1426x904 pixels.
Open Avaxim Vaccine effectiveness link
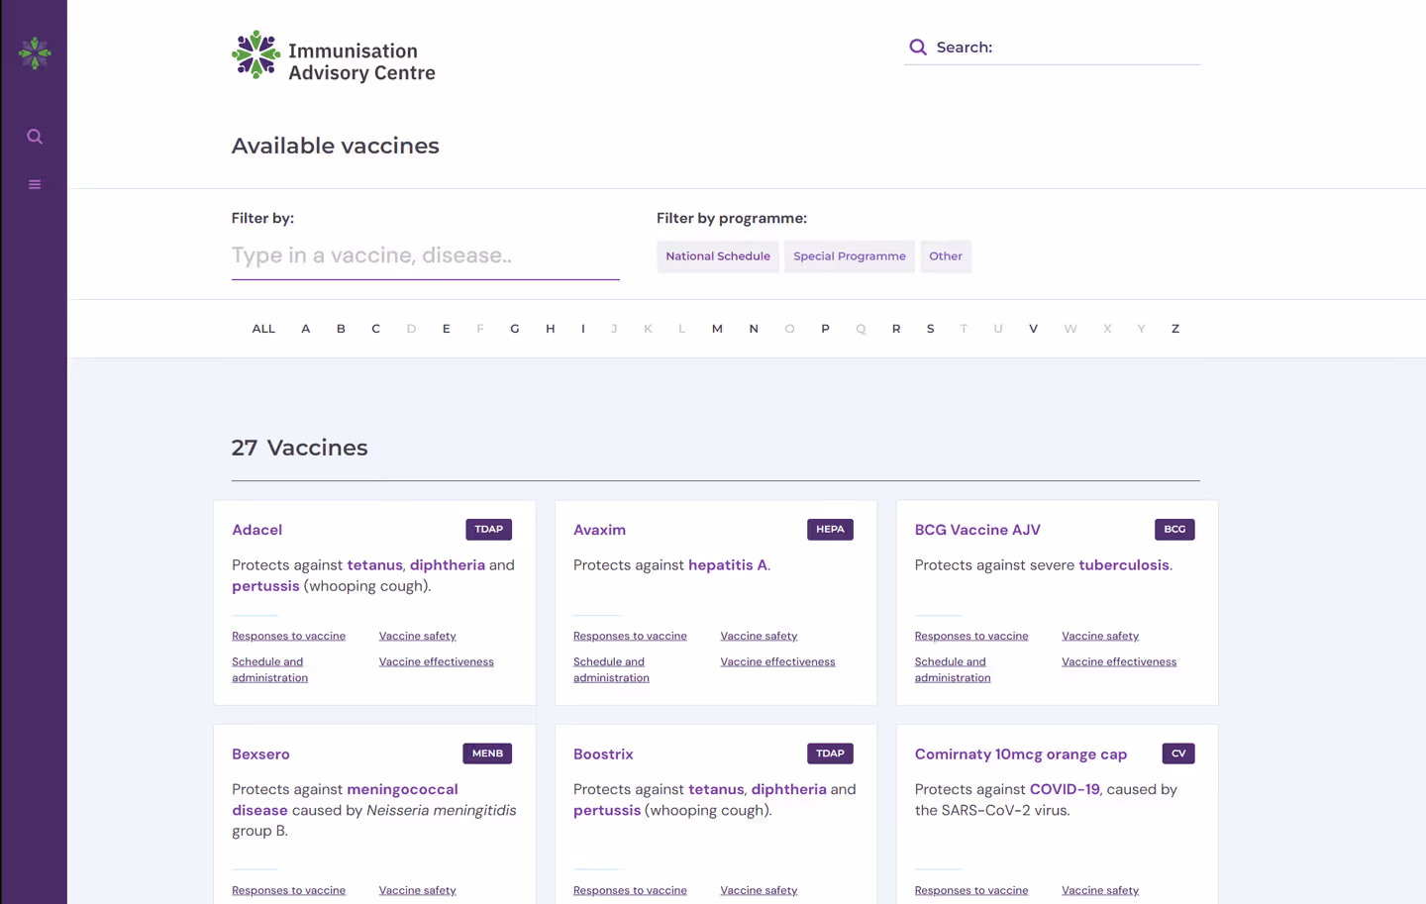(x=777, y=661)
